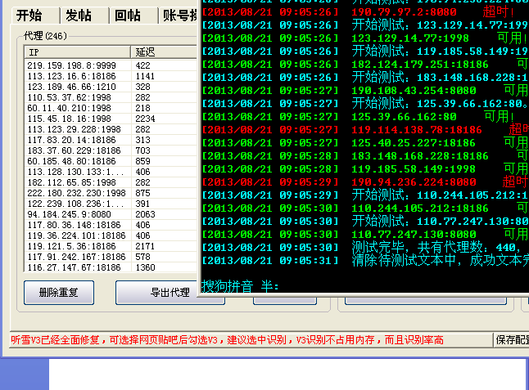Open the 账号 tab
The height and width of the screenshot is (390, 529).
point(179,15)
